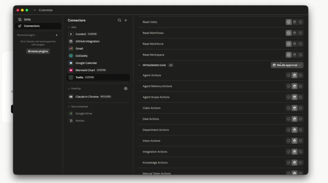Add a new connector with the plus icon

126,20
